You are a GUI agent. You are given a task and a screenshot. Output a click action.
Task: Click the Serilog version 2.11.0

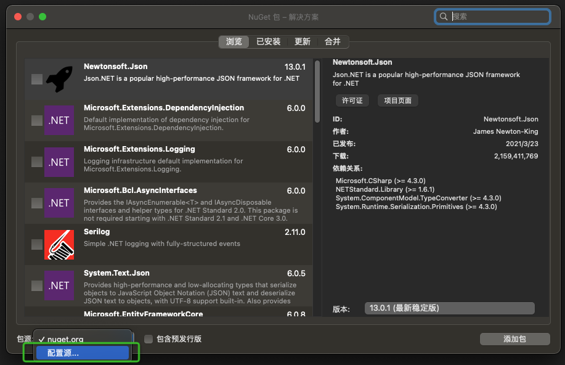295,232
